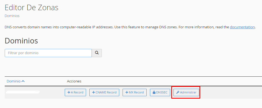Select the redacted domain name in the row
Viewport: 262px width, 108px height.
click(22, 92)
